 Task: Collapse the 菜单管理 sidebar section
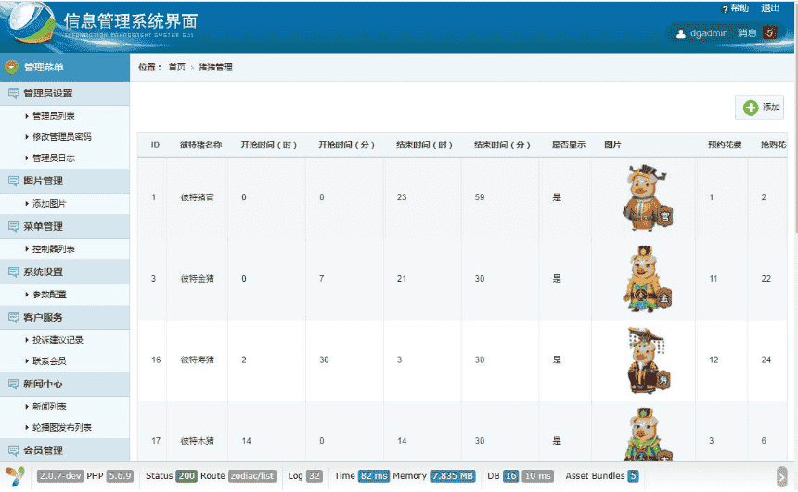pos(43,227)
